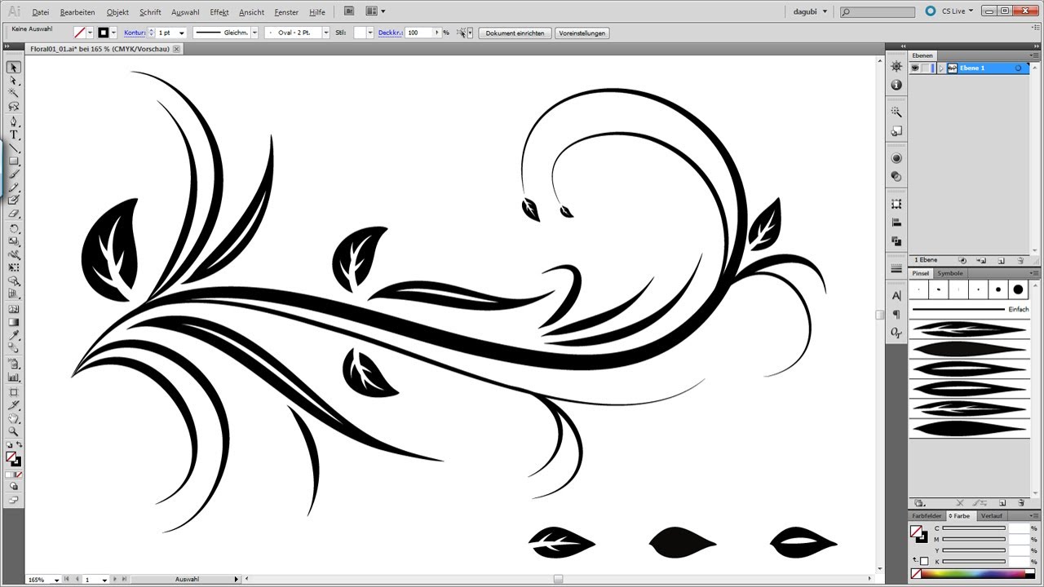Open the Kontur stroke weight dropdown

pyautogui.click(x=180, y=33)
